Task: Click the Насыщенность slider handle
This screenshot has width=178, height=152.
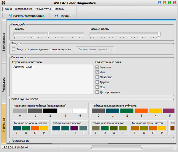Action: point(159,35)
